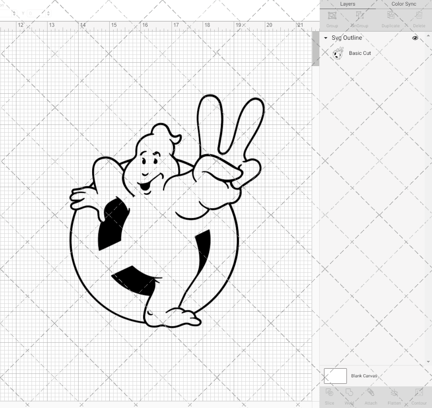Collapse the Svg Outline layer group
The height and width of the screenshot is (408, 432).
(x=326, y=38)
